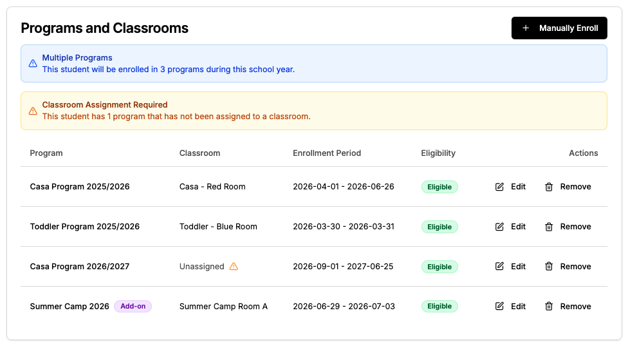This screenshot has height=344, width=628.
Task: Click the pencil edit icon for Toddler Program row
Action: (499, 227)
